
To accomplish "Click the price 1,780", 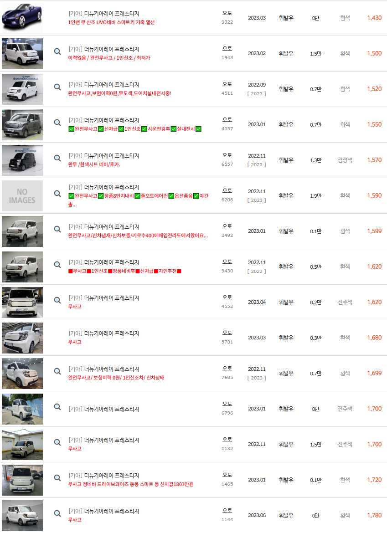I will pos(374,515).
